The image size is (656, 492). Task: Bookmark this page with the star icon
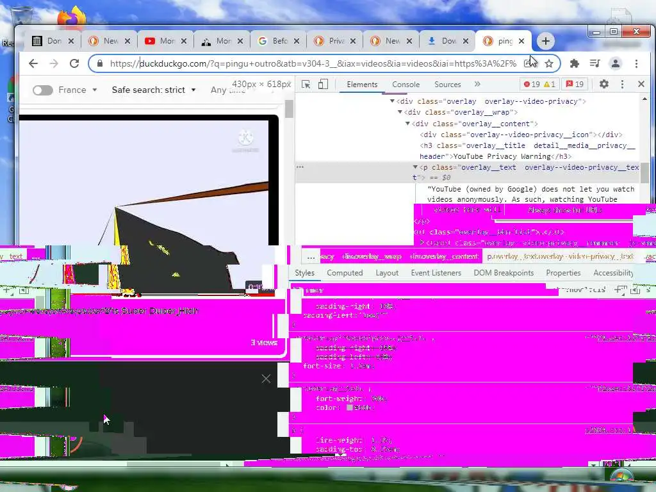[x=549, y=63]
